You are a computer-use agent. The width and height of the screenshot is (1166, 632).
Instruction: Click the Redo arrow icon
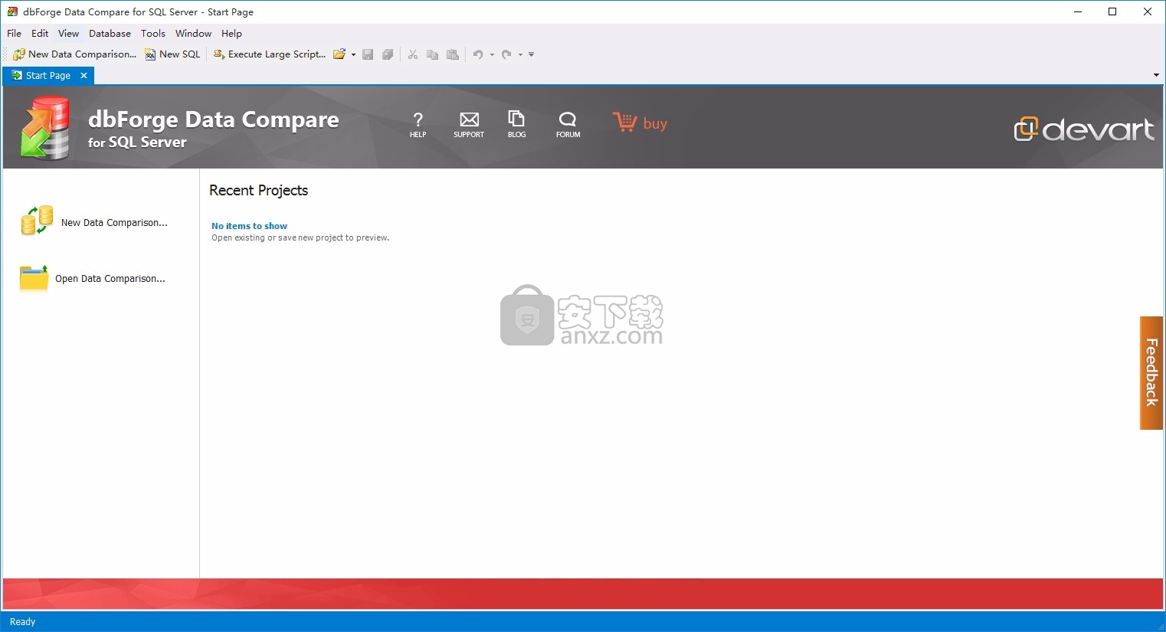pos(506,54)
